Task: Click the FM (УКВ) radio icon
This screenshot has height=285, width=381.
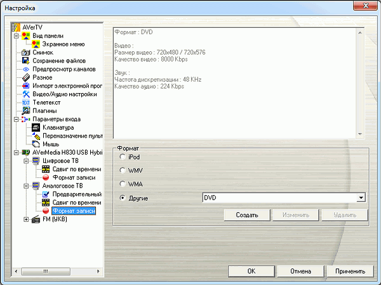Action: pyautogui.click(x=36, y=219)
